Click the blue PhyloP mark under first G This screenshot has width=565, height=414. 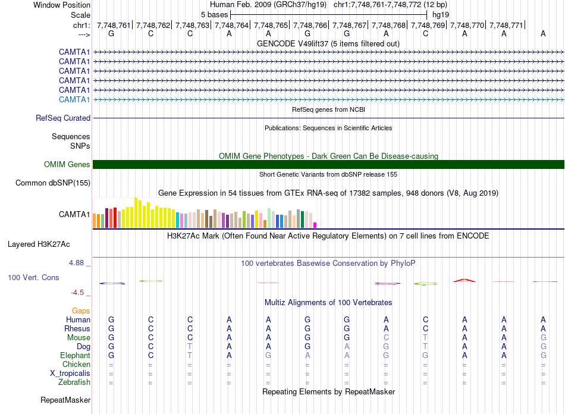(112, 284)
